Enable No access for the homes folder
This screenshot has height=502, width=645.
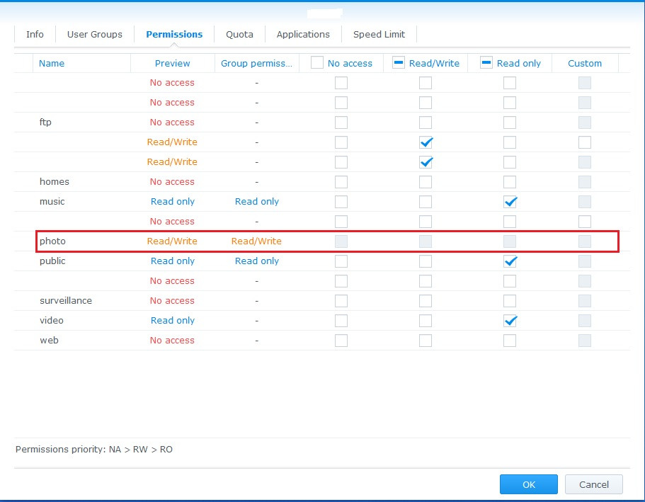[341, 181]
